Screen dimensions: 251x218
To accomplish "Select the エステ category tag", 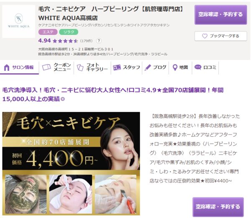I will pyautogui.click(x=48, y=32).
